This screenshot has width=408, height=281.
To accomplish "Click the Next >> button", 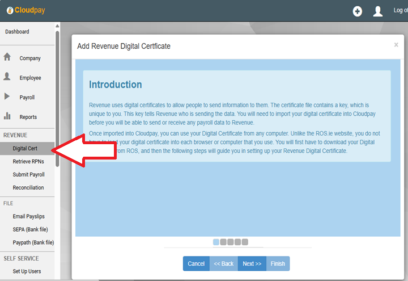I will 252,263.
